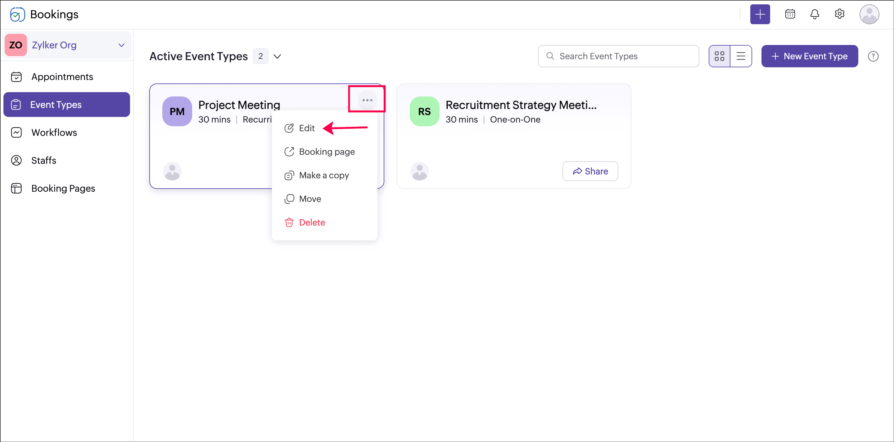This screenshot has height=442, width=894.
Task: Open the calendar icon in top bar
Action: [790, 14]
